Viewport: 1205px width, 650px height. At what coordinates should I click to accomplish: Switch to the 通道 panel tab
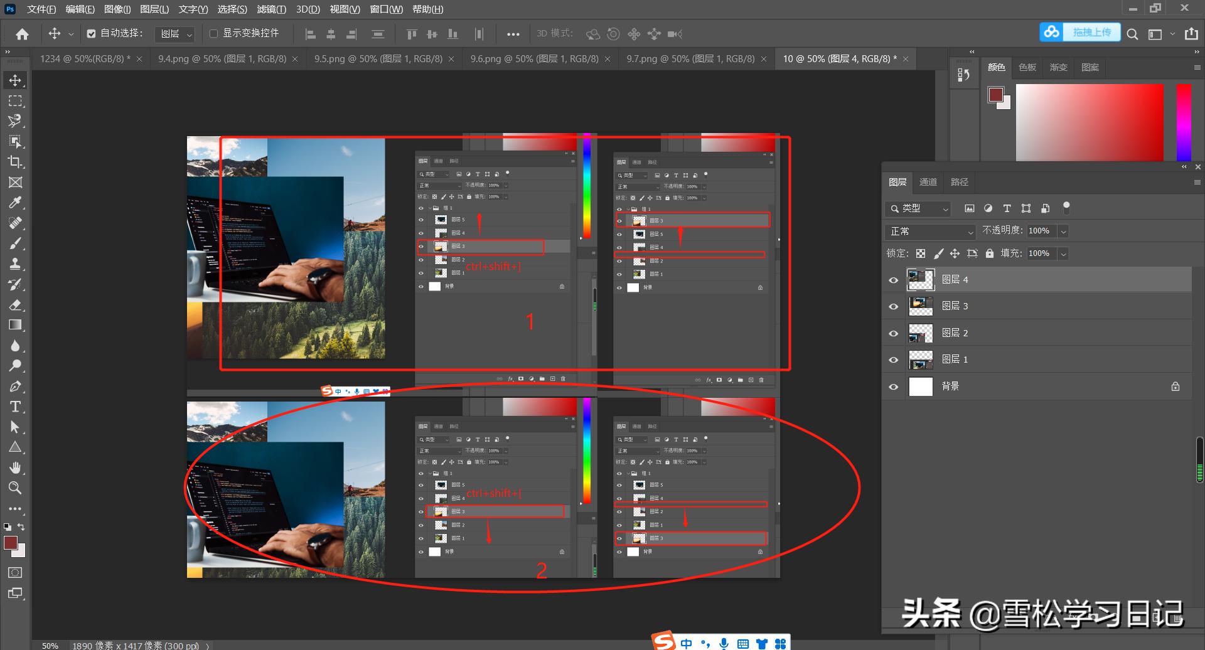pyautogui.click(x=928, y=182)
